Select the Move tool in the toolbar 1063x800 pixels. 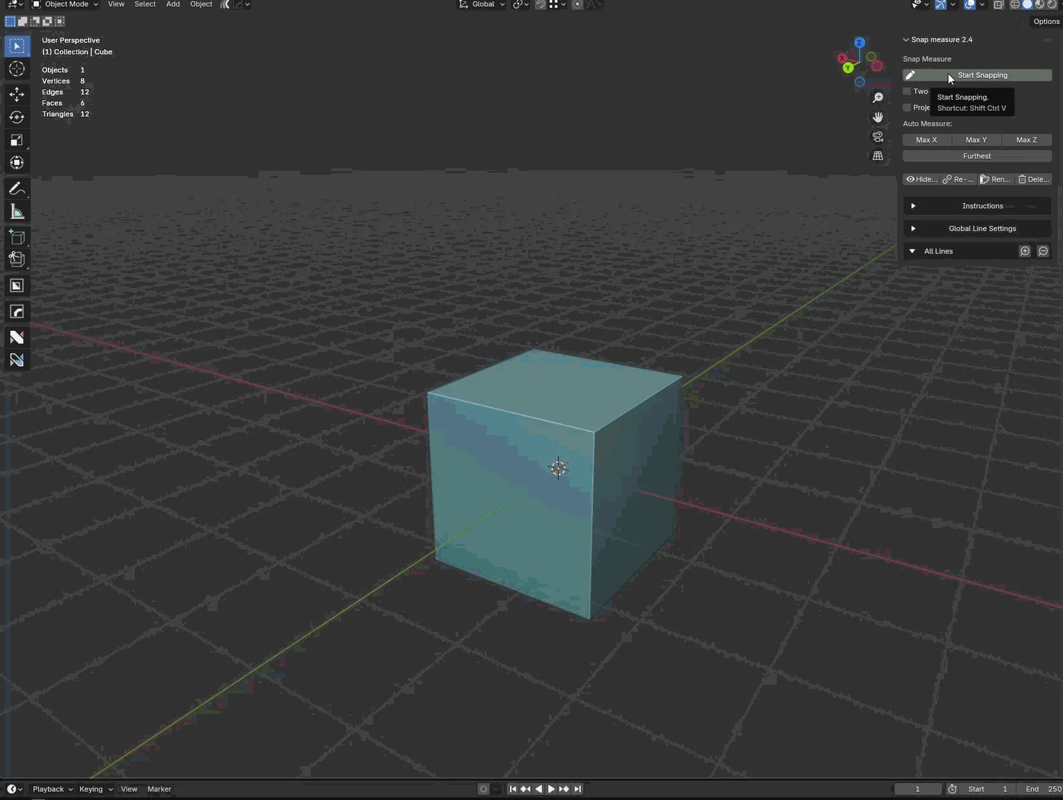click(17, 94)
